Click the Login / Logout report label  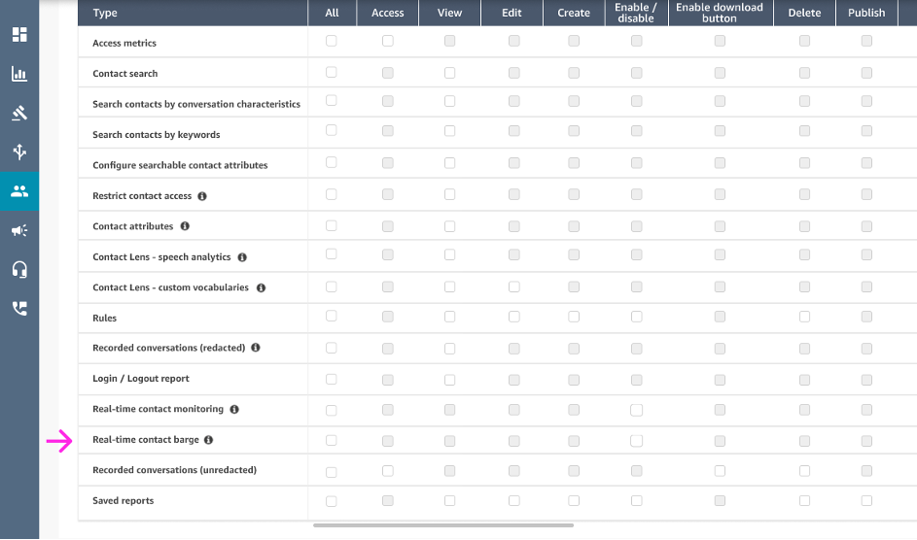pos(141,379)
